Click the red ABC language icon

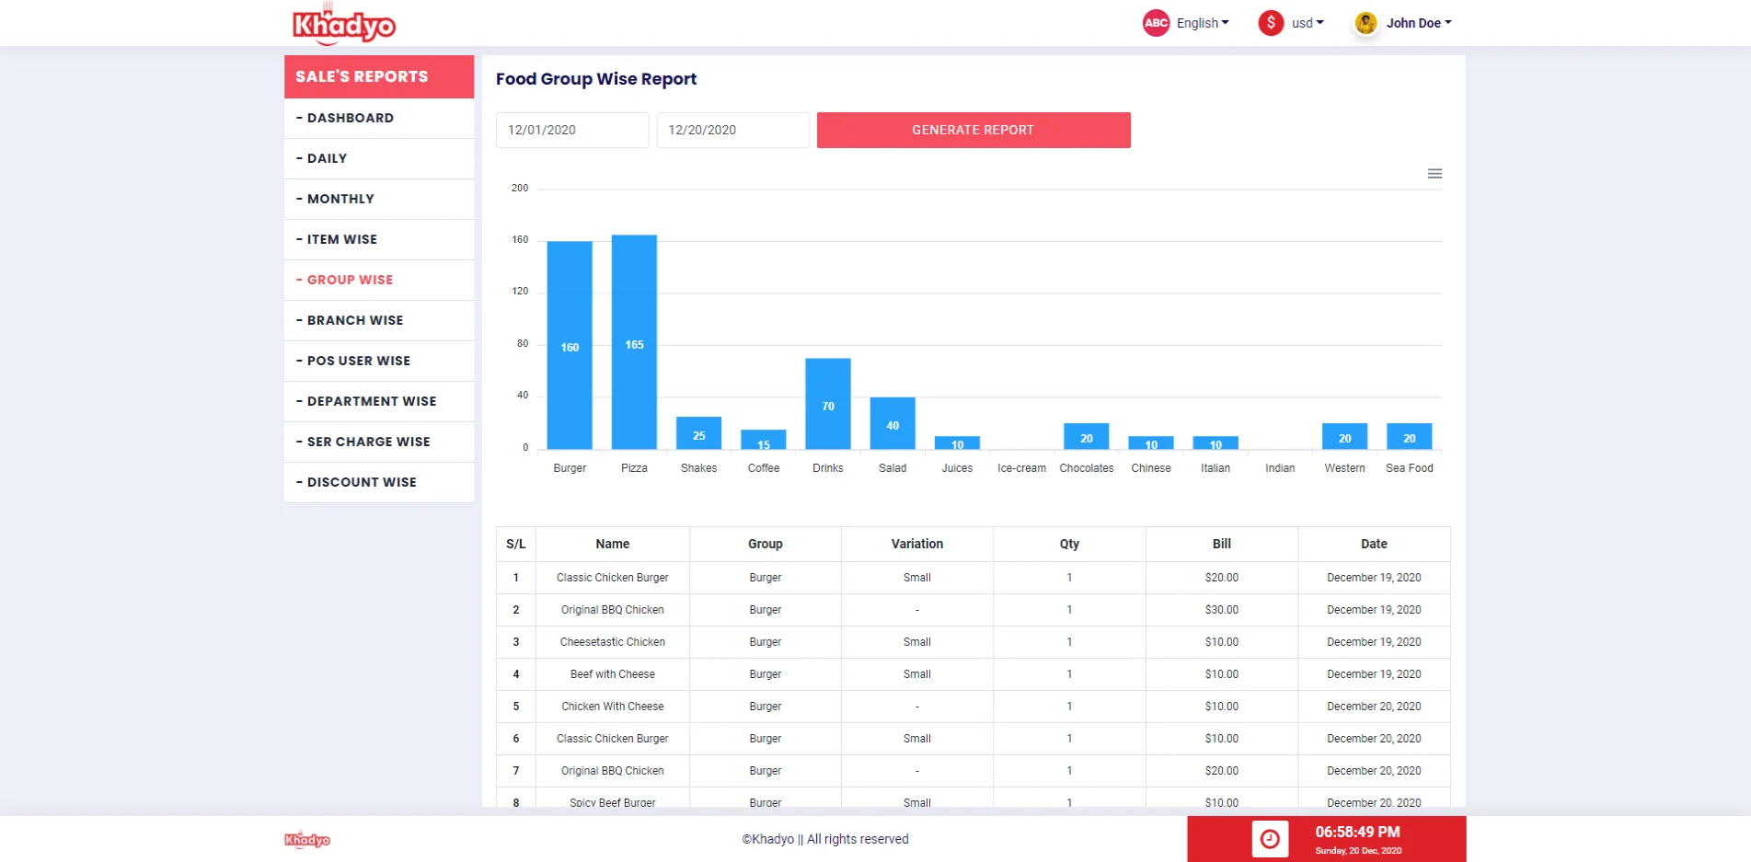1156,23
